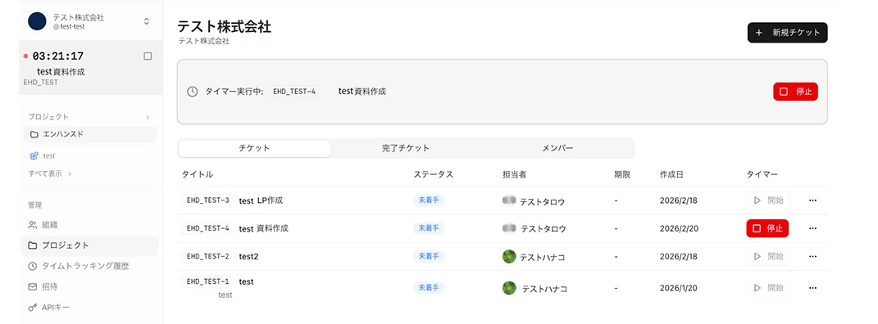
Task: Click the 期限 column header
Action: coord(622,174)
